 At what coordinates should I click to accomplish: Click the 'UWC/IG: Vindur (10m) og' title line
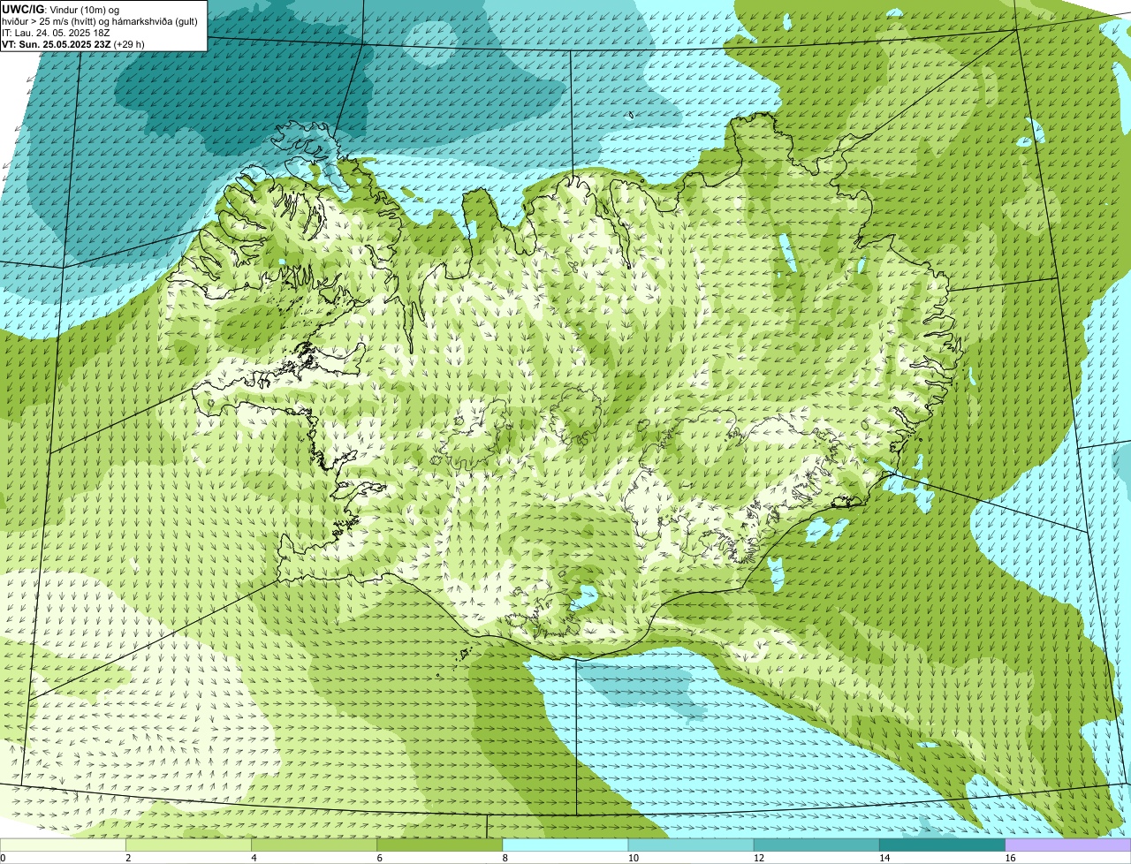[x=61, y=10]
